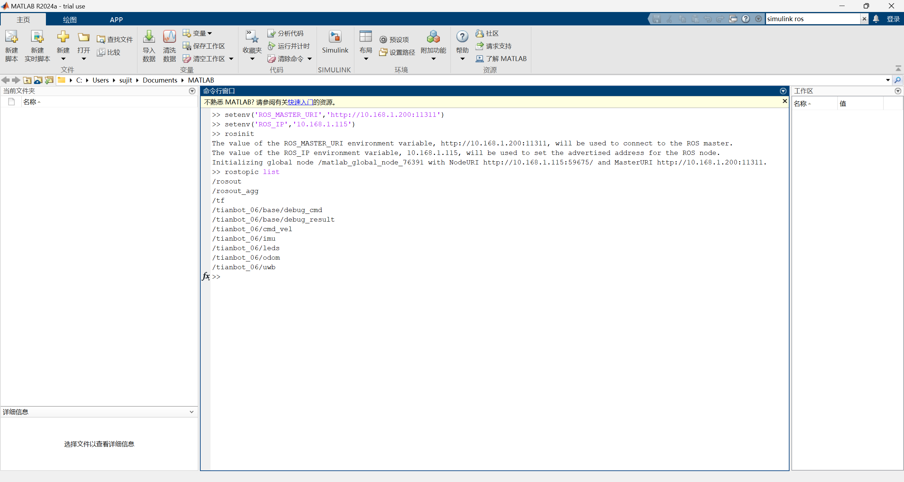Collapse the Details (详细信息) panel
Image resolution: width=904 pixels, height=482 pixels.
coord(191,412)
